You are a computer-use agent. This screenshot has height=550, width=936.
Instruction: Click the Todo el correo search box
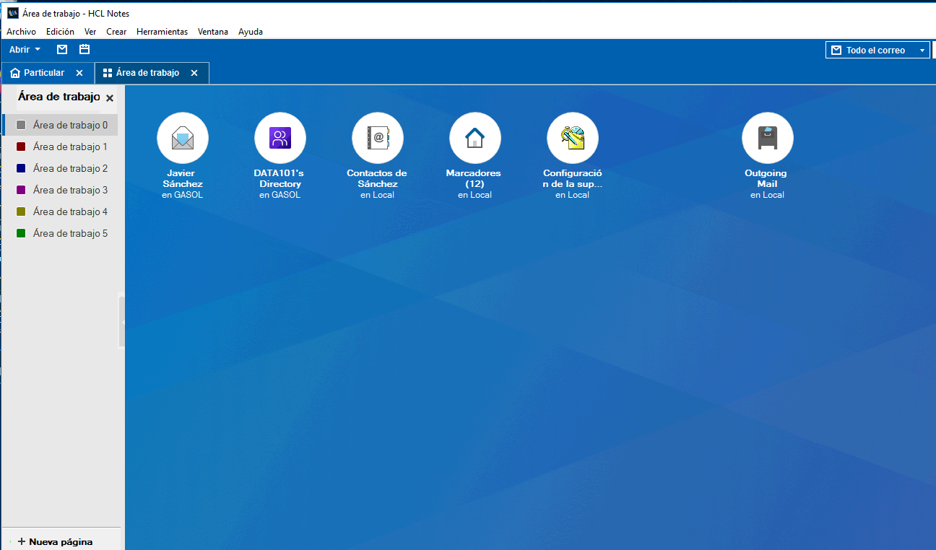click(x=877, y=51)
